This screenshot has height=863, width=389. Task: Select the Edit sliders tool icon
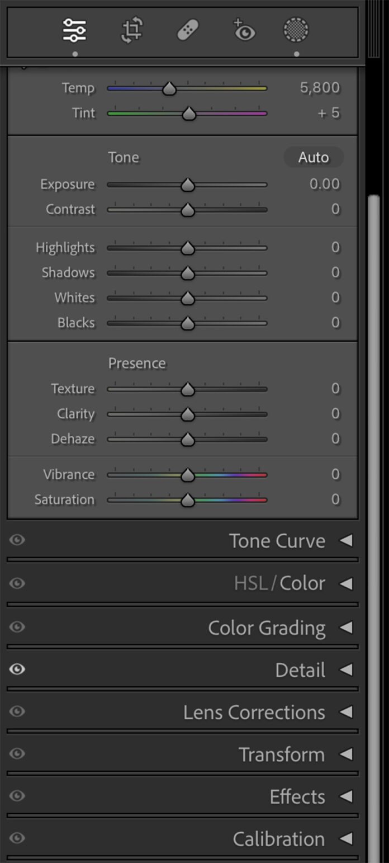[75, 31]
